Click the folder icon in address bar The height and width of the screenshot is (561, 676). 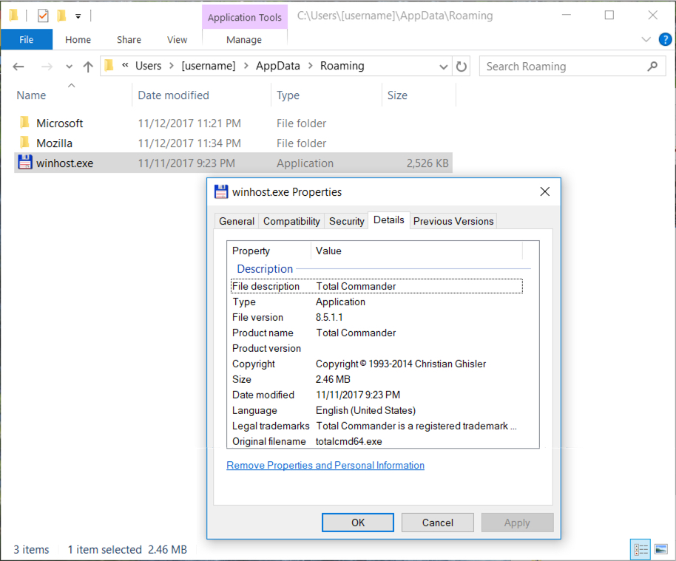click(x=109, y=66)
